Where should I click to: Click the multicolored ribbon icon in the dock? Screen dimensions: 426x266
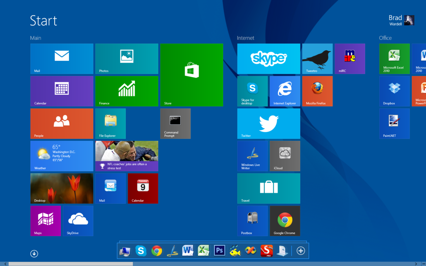point(251,251)
